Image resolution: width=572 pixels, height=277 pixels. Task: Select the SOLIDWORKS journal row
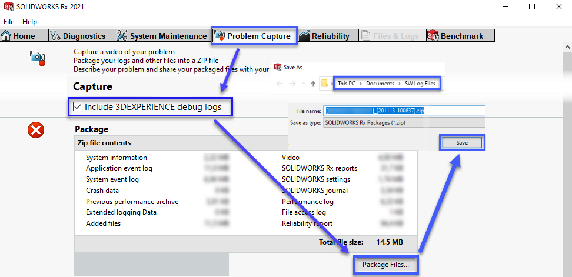[314, 191]
